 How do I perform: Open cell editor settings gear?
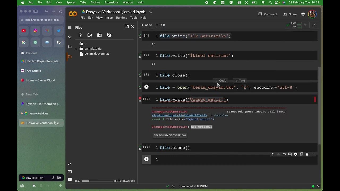coord(296,154)
